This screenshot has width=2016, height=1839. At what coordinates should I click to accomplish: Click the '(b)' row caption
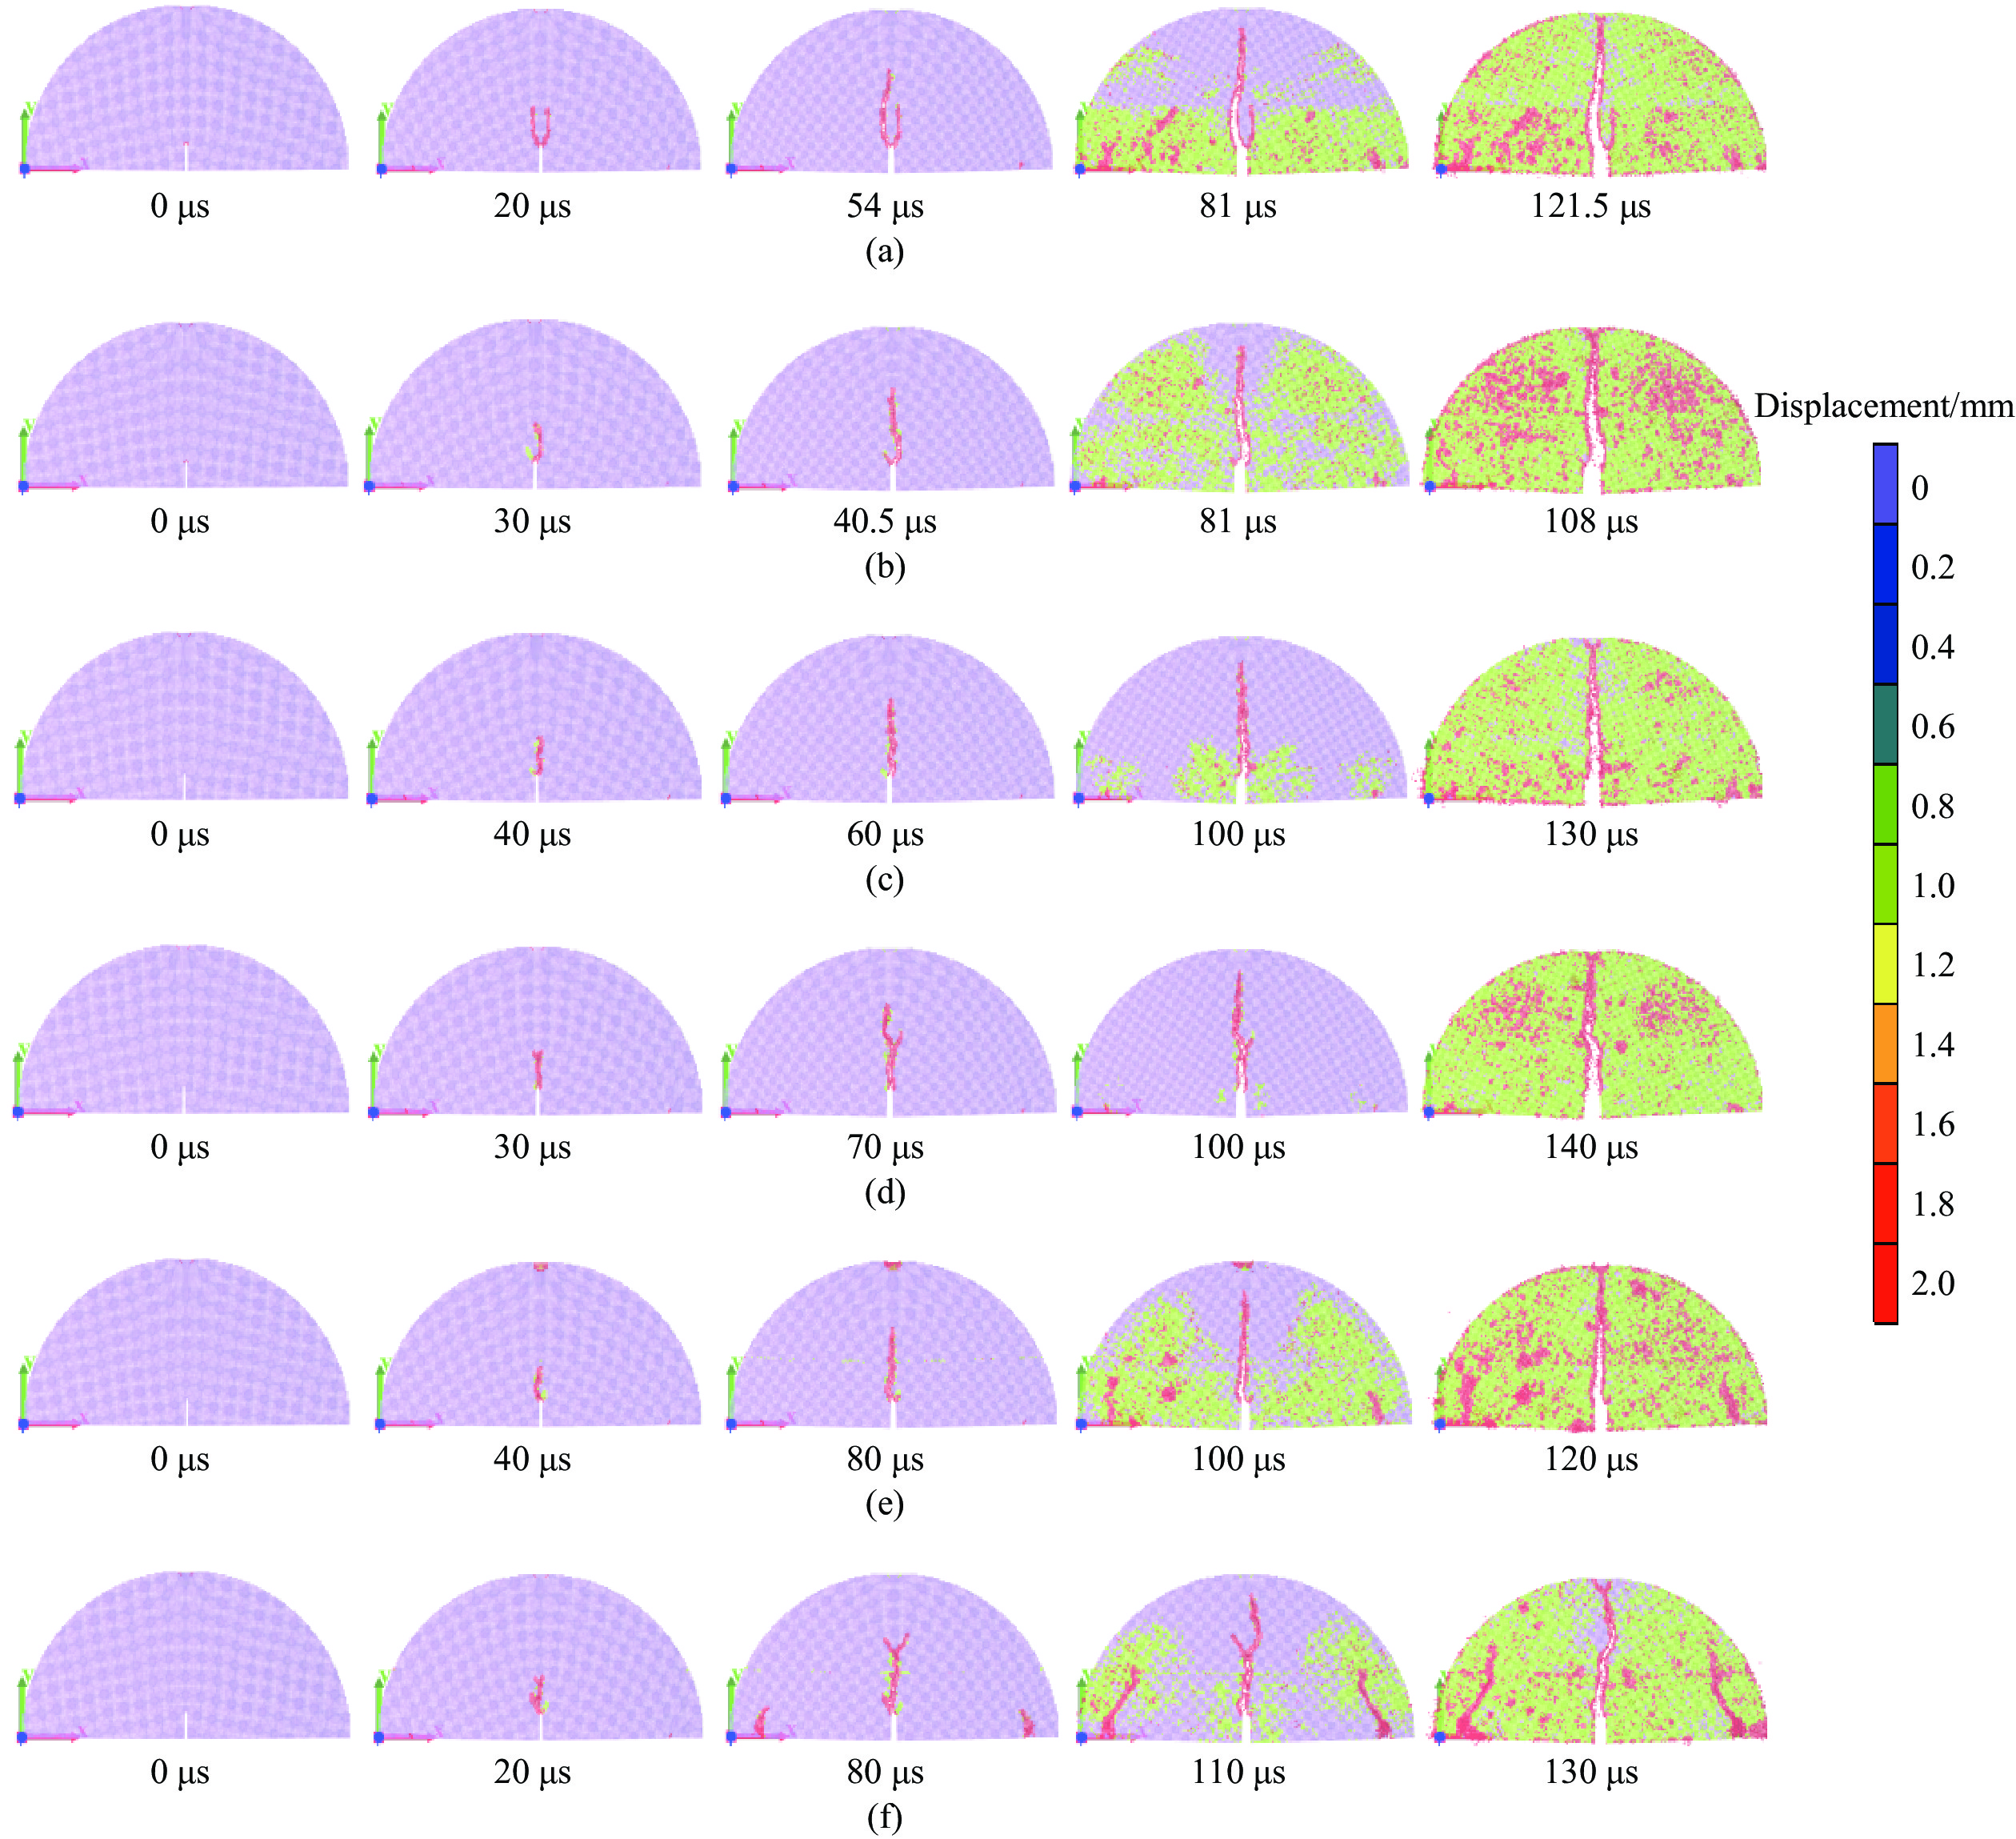pos(885,567)
